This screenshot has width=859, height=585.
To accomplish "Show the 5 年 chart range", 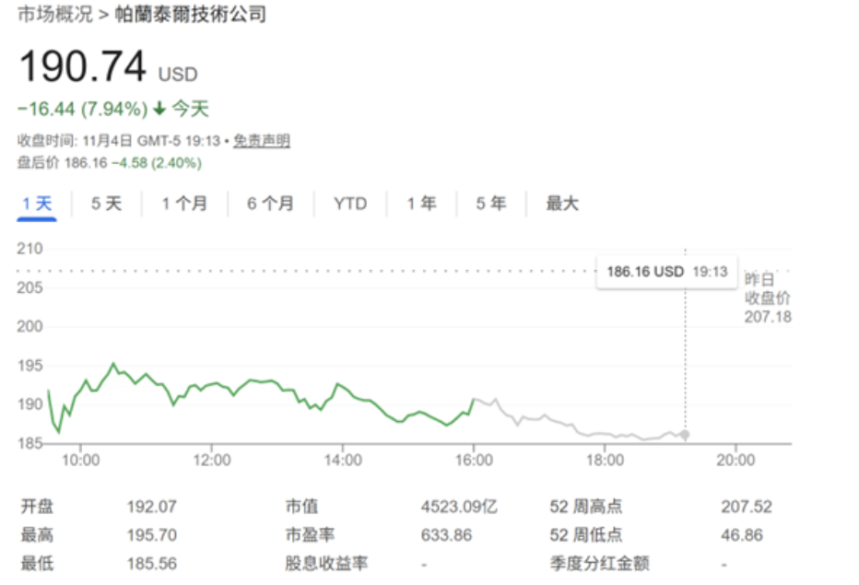I will pyautogui.click(x=491, y=204).
